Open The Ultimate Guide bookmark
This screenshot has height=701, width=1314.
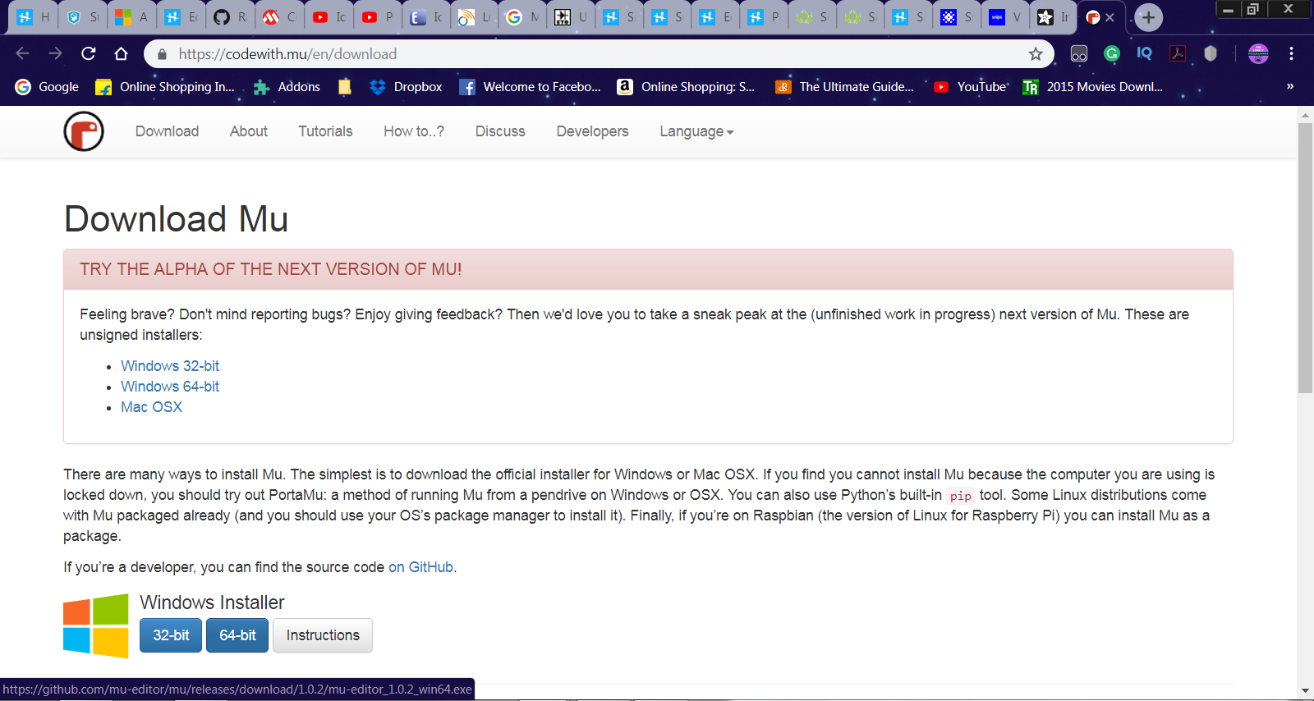click(x=844, y=87)
